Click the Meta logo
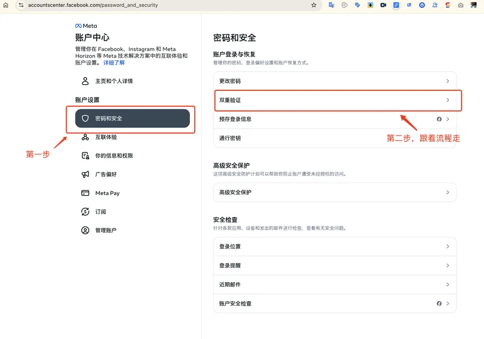Image resolution: width=484 pixels, height=339 pixels. click(x=86, y=26)
